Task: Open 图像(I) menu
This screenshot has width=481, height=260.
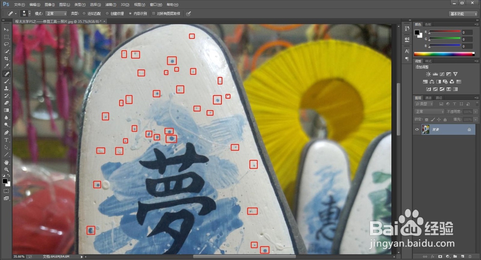Action: coord(50,5)
